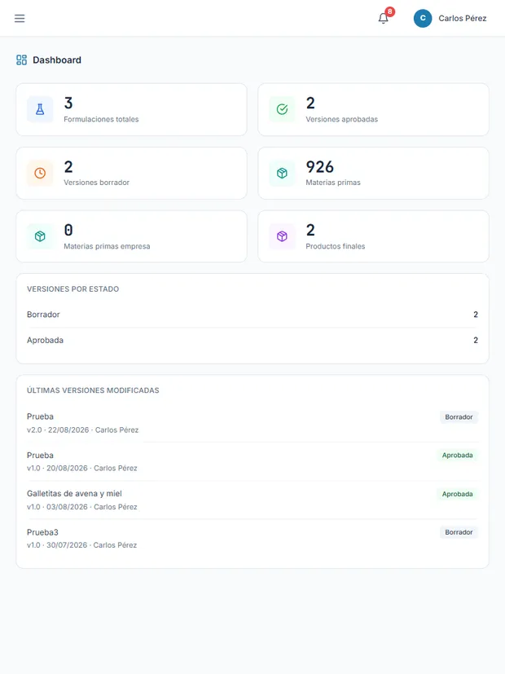505x674 pixels.
Task: Click the teal box icon for Materias primas
Action: point(282,174)
